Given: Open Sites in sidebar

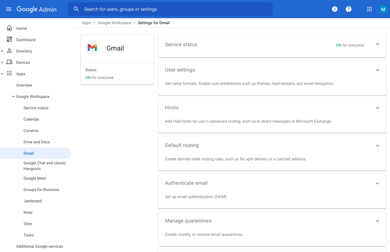Looking at the screenshot, I should pyautogui.click(x=28, y=224).
